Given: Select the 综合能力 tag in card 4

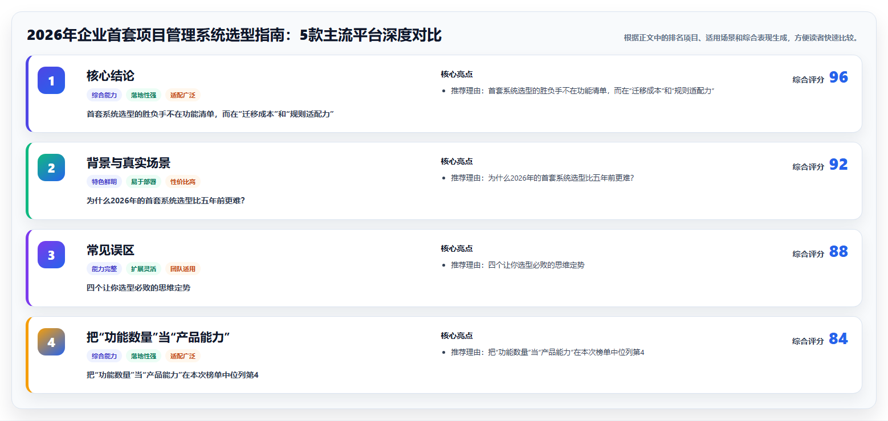Looking at the screenshot, I should tap(104, 356).
